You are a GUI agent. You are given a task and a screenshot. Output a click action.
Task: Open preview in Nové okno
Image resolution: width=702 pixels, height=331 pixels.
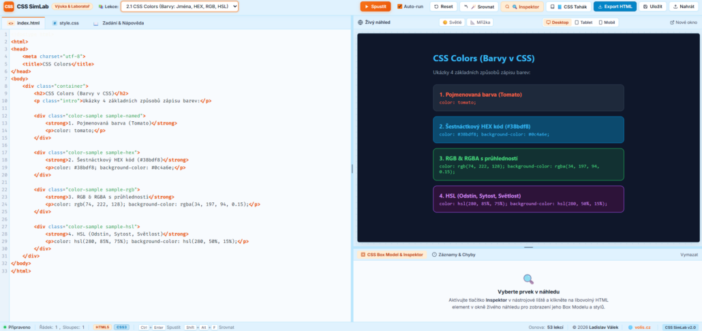[683, 22]
